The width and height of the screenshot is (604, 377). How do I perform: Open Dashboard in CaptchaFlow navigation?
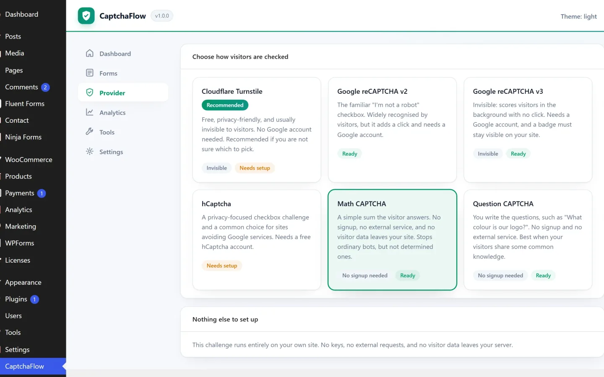click(123, 54)
